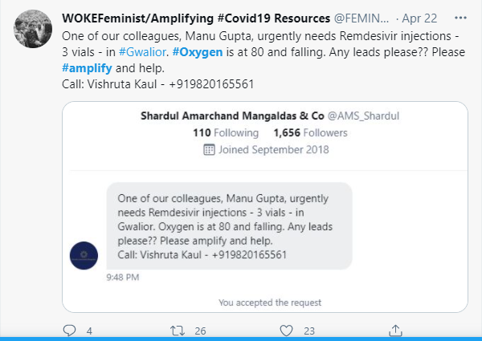Image resolution: width=482 pixels, height=341 pixels.
Task: Click the gray direct message bubble
Action: (229, 225)
